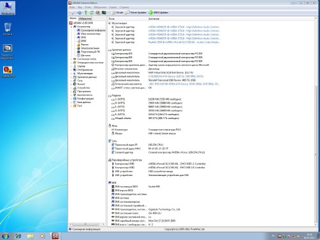This screenshot has width=320, height=240.
Task: Open the Отчёт report toolbar button
Action: click(118, 13)
